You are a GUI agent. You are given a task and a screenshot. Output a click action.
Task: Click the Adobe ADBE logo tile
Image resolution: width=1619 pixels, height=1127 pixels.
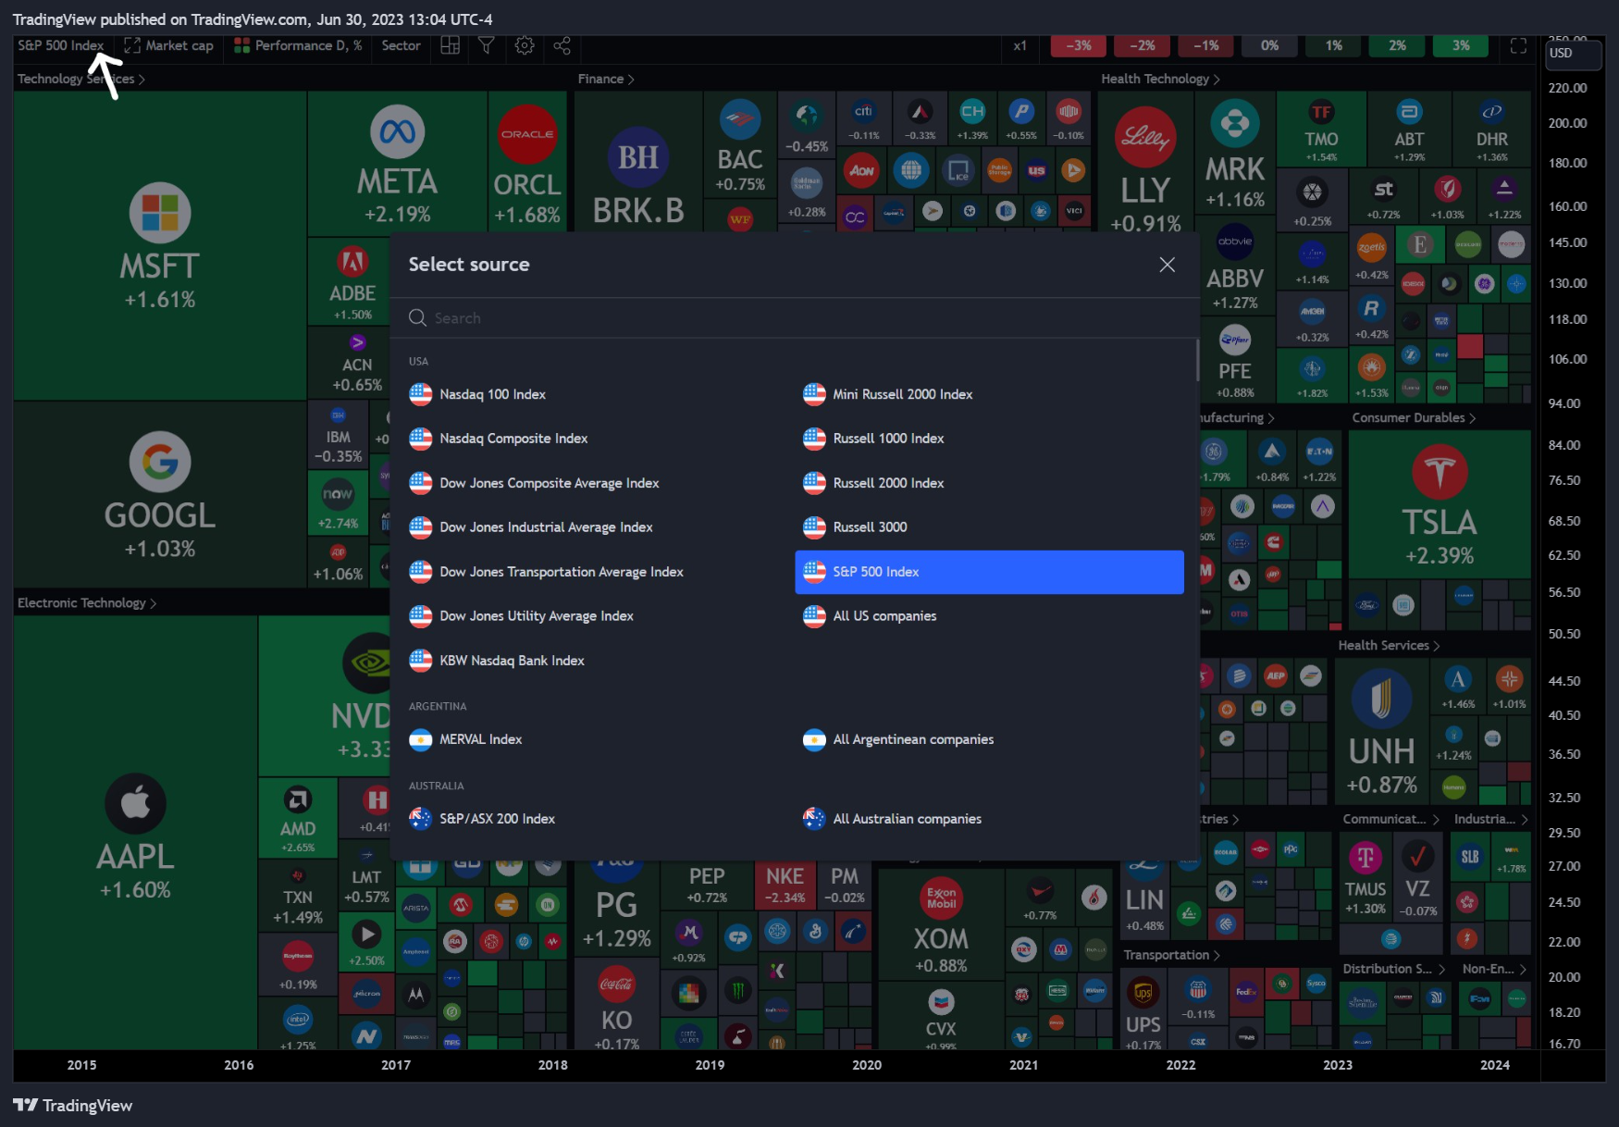pyautogui.click(x=352, y=262)
